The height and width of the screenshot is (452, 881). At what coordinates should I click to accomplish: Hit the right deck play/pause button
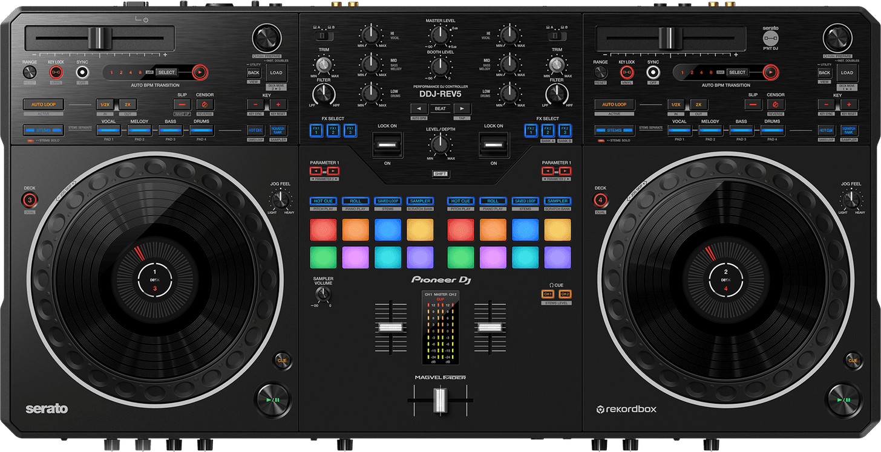(843, 399)
